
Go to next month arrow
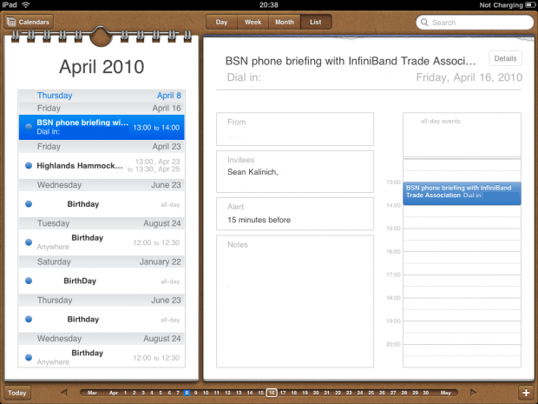pyautogui.click(x=473, y=393)
